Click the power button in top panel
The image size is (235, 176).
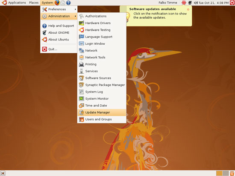[x=232, y=3]
